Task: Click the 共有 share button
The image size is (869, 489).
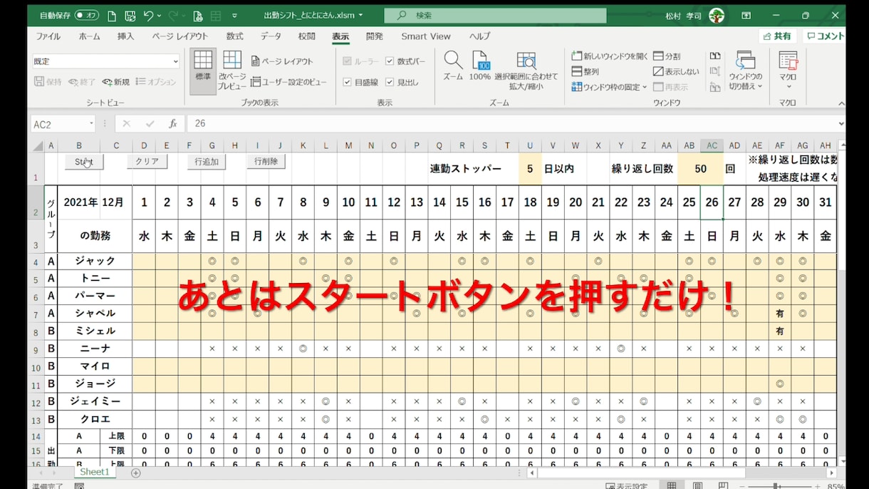Action: 777,36
